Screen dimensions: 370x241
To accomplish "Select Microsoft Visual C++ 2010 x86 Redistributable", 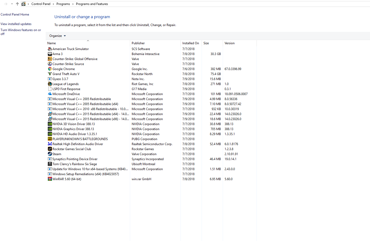I will coord(91,109).
